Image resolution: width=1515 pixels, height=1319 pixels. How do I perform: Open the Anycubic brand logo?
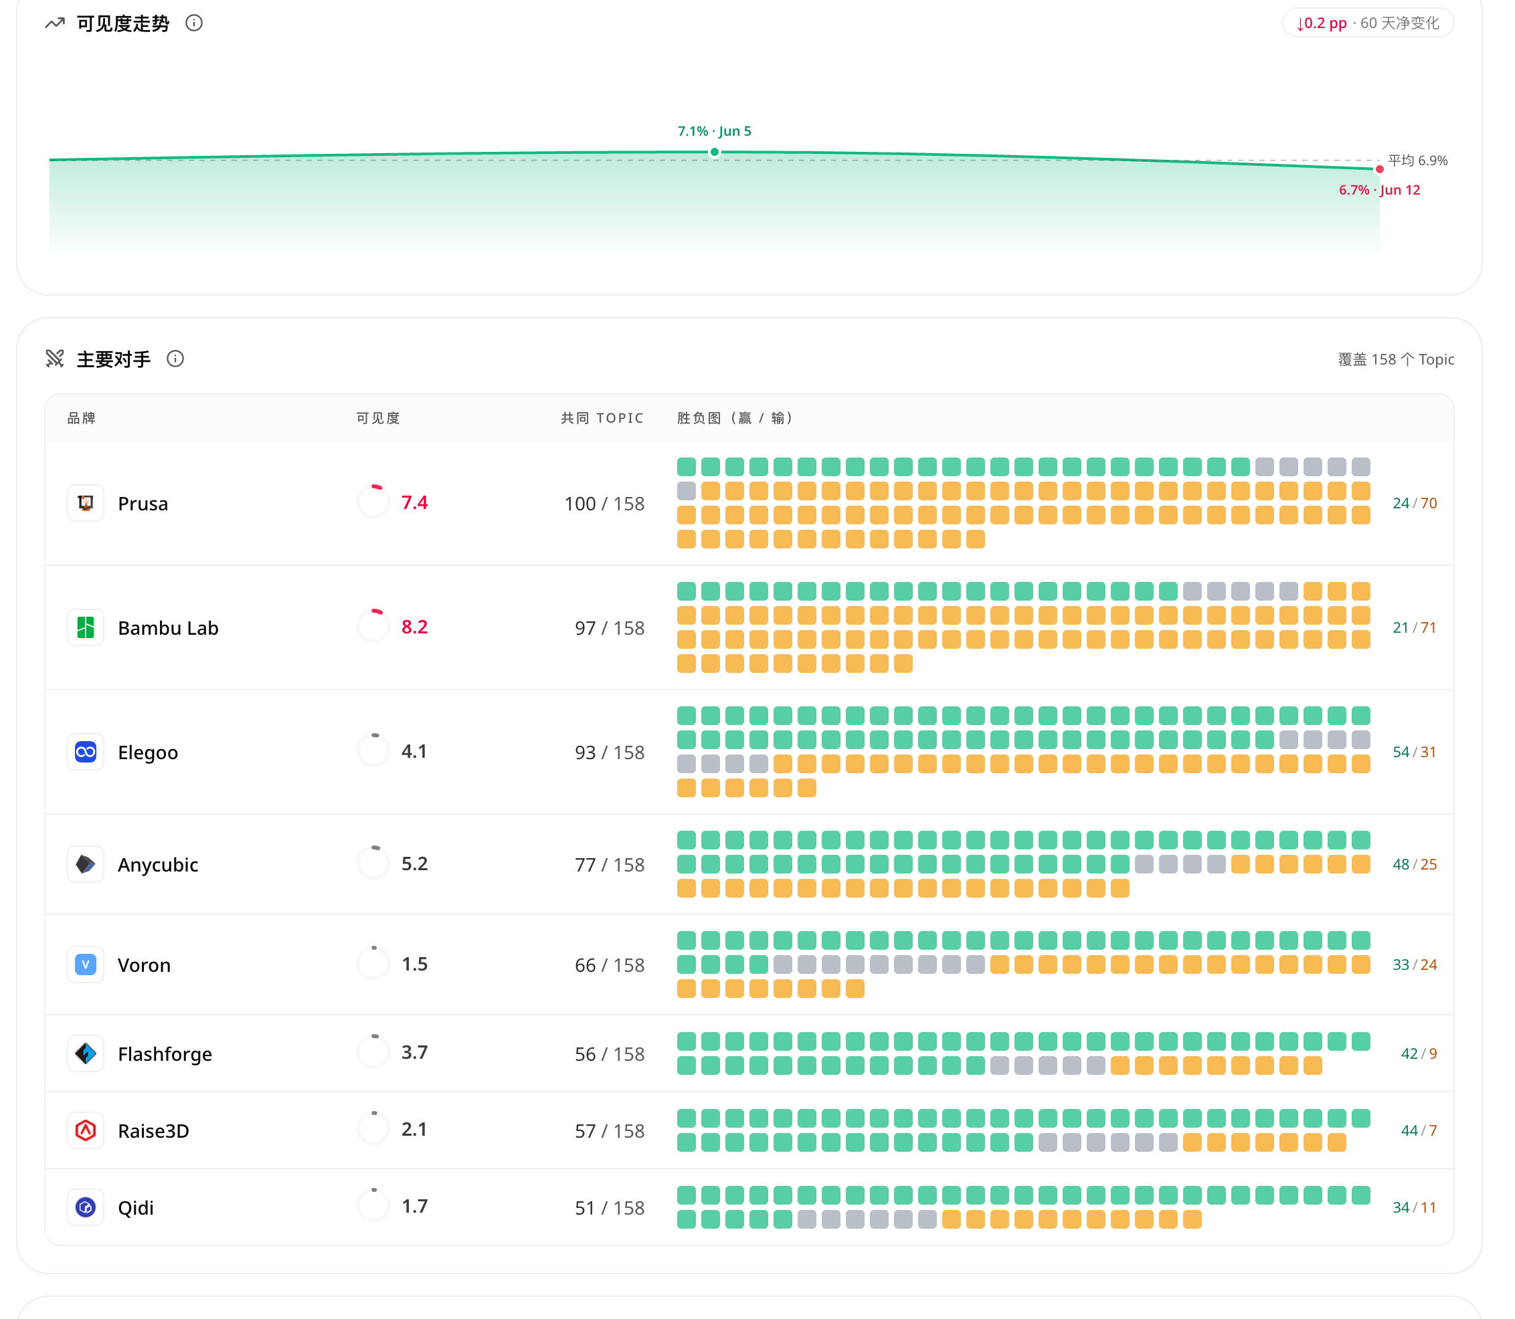pyautogui.click(x=86, y=864)
